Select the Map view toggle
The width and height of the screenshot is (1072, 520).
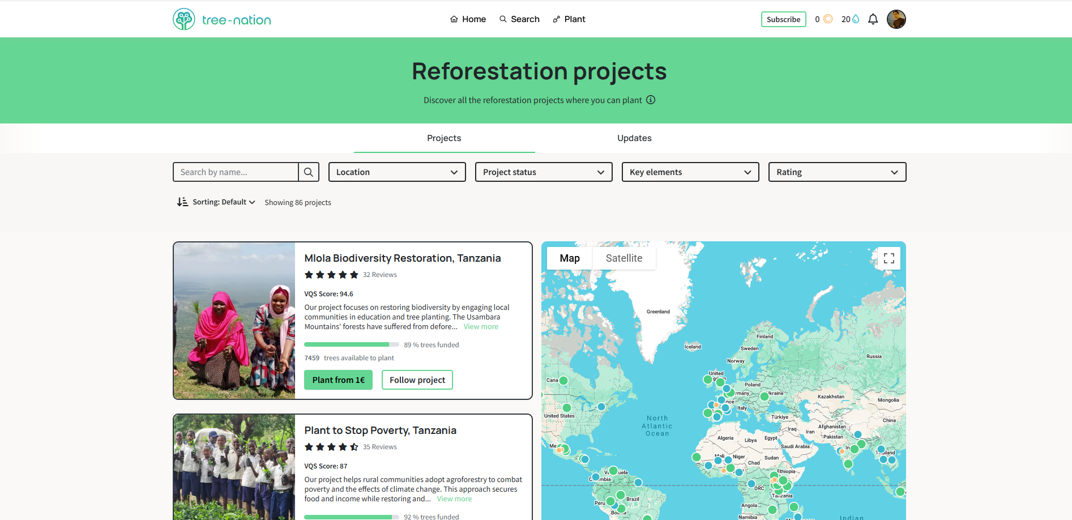point(570,258)
